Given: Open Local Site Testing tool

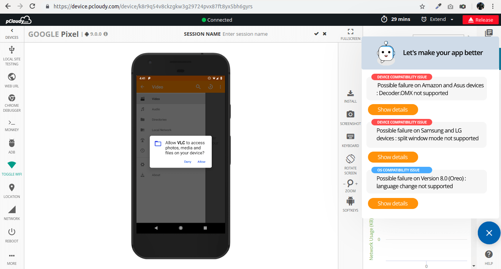Looking at the screenshot, I should point(12,55).
